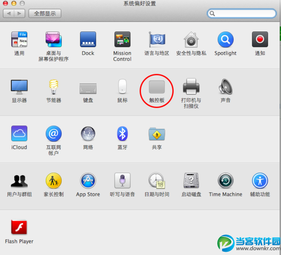The height and width of the screenshot is (255, 281).
Task: Open 听写与语音 microphone icon
Action: coord(122,180)
